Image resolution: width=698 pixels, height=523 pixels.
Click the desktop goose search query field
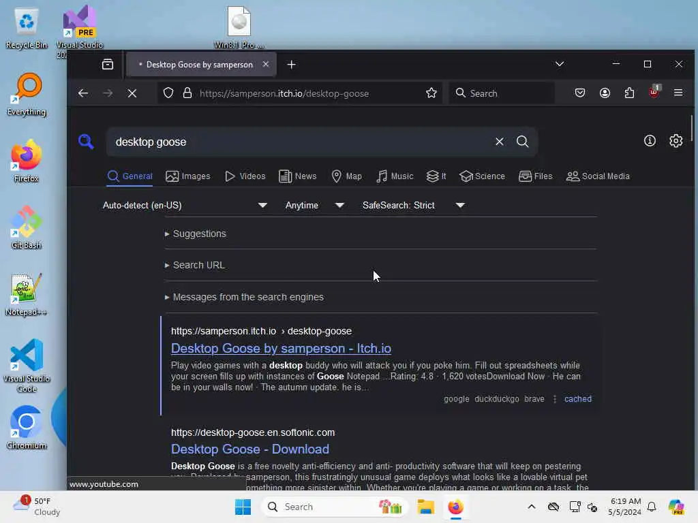pyautogui.click(x=301, y=142)
